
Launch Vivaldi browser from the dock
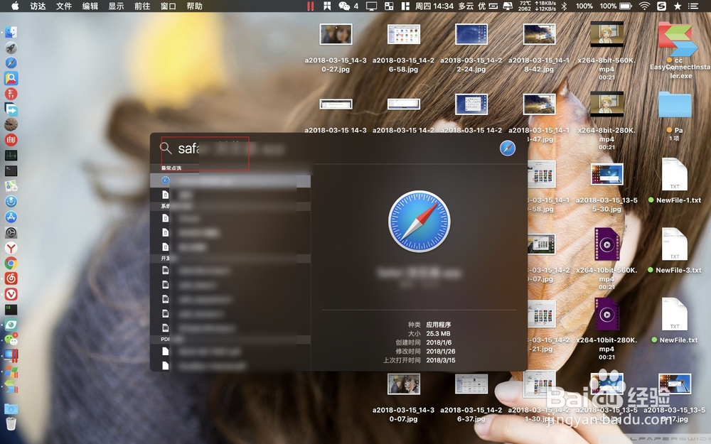[11, 295]
